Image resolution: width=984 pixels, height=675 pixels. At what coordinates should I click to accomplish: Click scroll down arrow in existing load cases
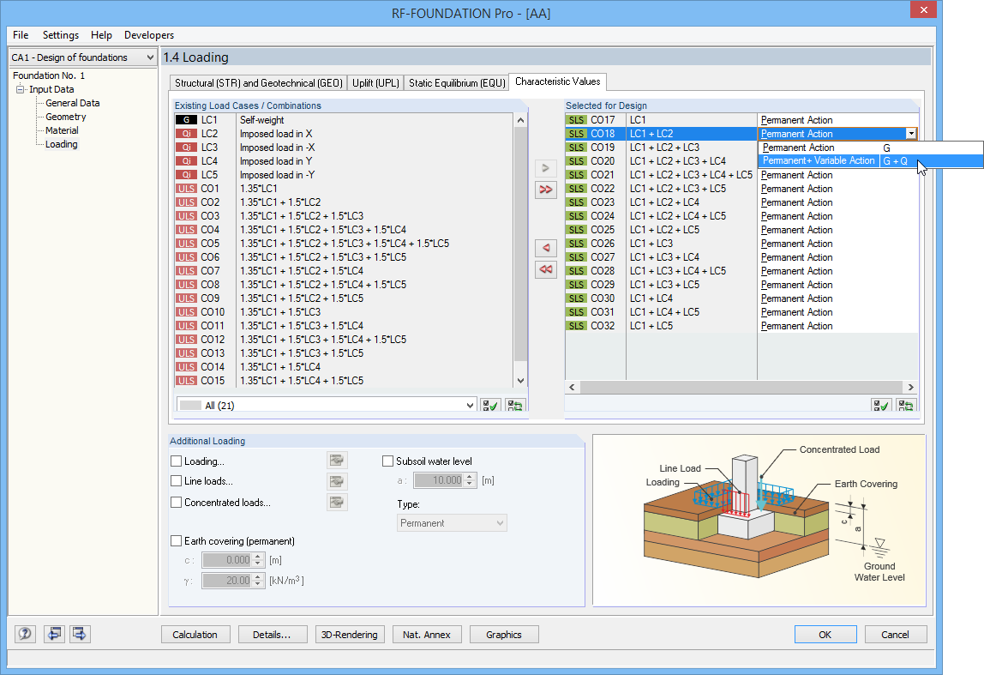pyautogui.click(x=520, y=381)
